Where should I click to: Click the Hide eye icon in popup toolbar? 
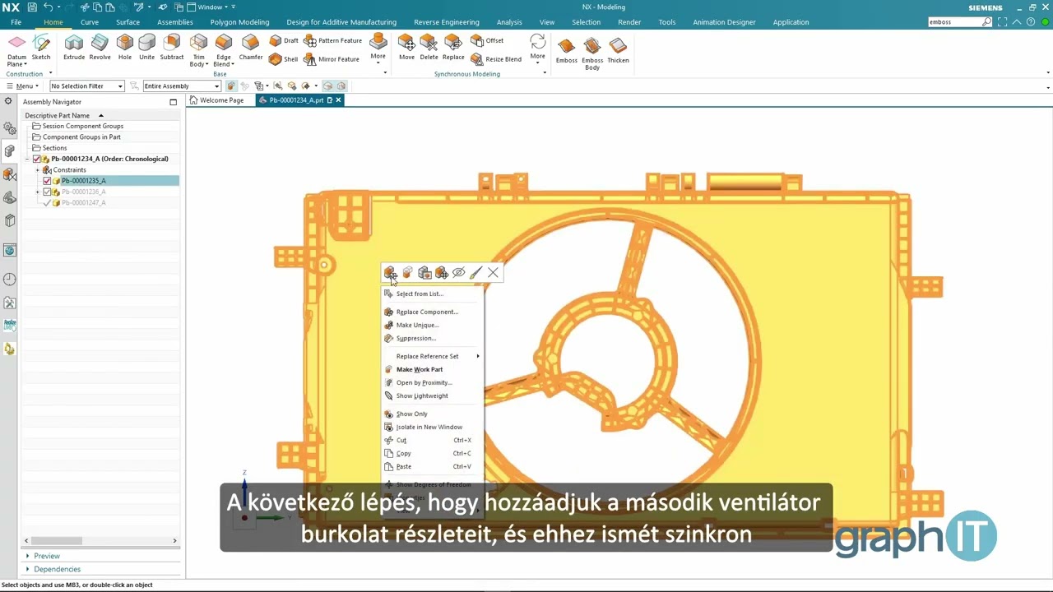point(459,273)
